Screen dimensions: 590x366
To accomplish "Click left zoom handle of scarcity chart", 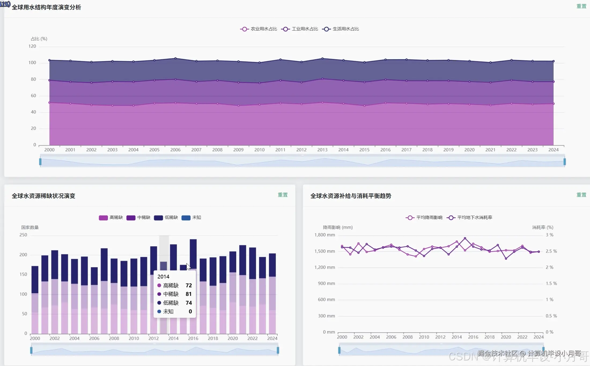I will pos(31,350).
